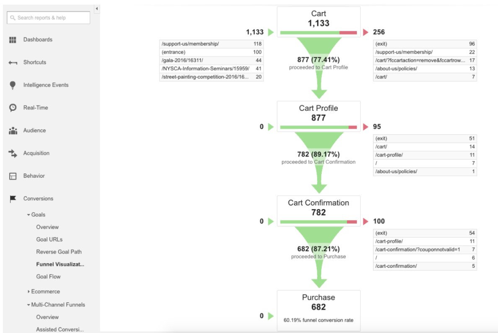Click the Real-Time clock icon
The image size is (498, 333).
point(13,108)
